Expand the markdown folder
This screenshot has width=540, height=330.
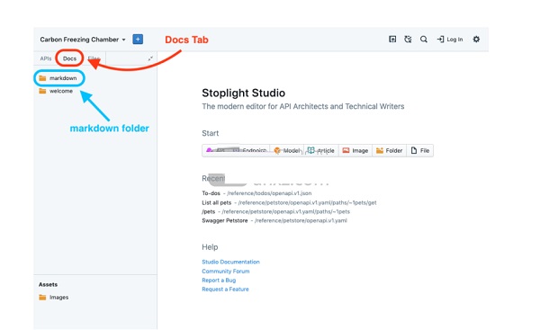click(x=58, y=78)
